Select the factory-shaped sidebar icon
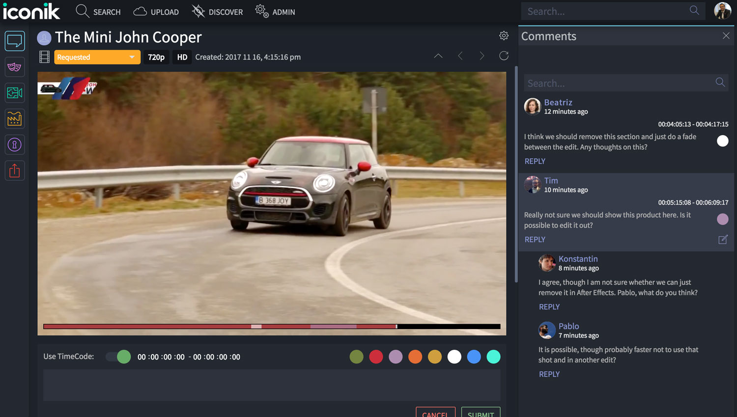737x417 pixels. click(15, 119)
